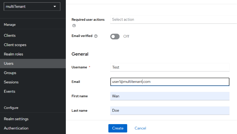Expand the Select action dropdown
This screenshot has width=237, height=134.
(173, 20)
